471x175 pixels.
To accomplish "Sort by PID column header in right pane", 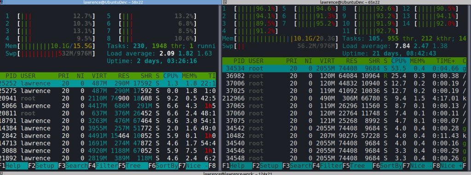I will (239, 61).
